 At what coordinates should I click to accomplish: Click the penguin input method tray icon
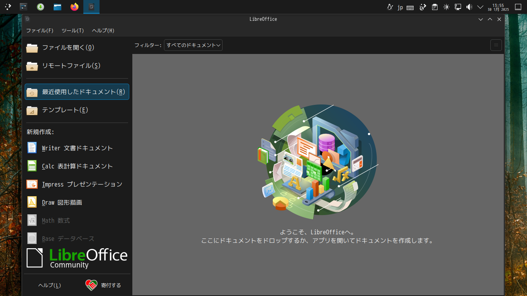390,7
